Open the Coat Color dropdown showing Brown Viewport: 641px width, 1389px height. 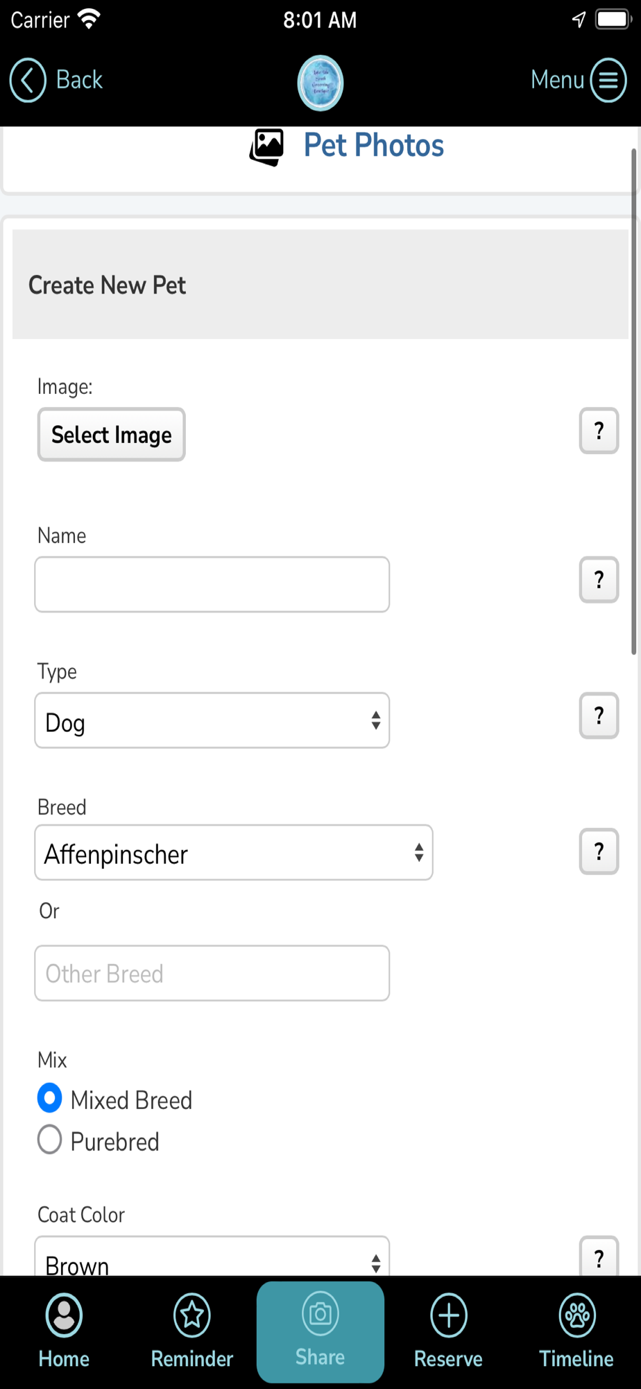pos(212,1258)
